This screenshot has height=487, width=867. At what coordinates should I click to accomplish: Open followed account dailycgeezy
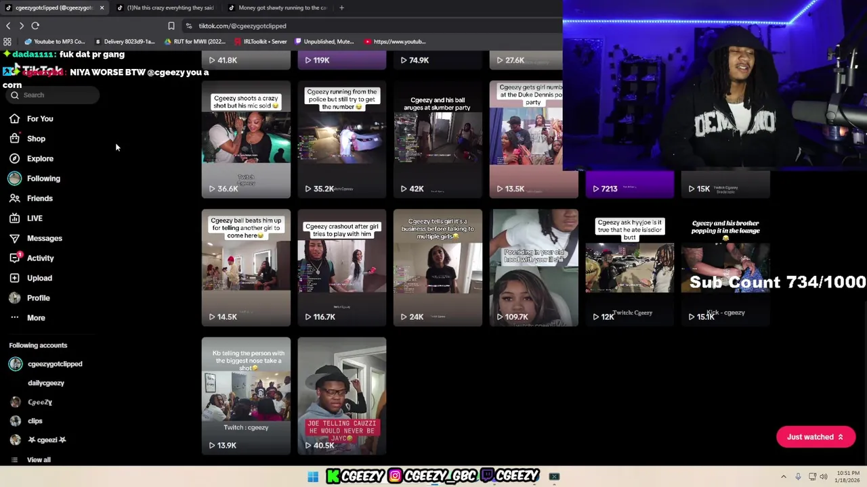[x=46, y=383]
